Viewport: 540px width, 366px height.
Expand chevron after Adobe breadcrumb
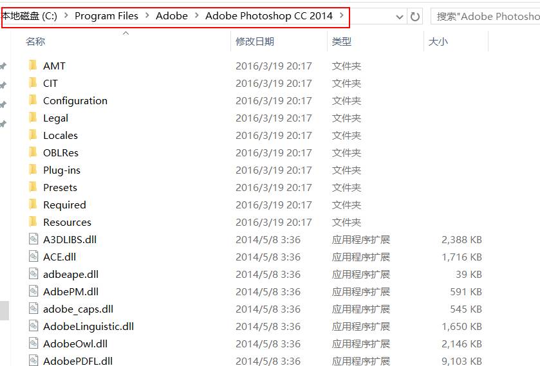point(197,15)
